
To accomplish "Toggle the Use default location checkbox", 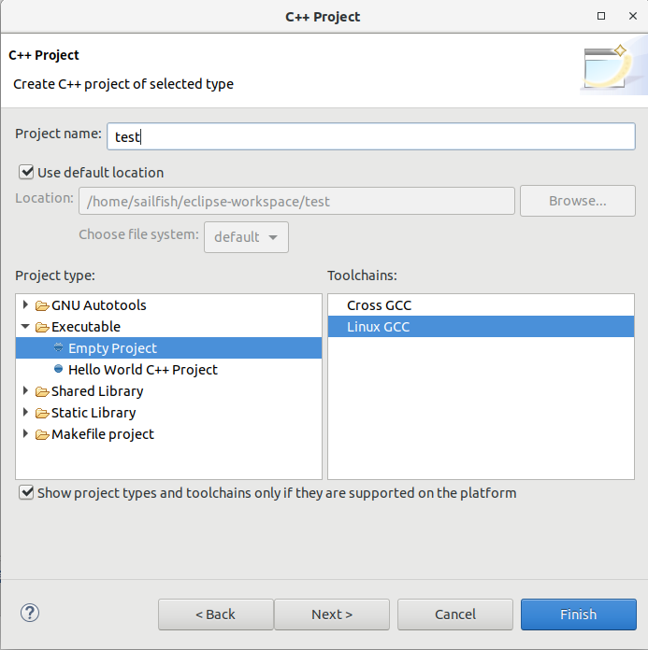I will pyautogui.click(x=26, y=172).
